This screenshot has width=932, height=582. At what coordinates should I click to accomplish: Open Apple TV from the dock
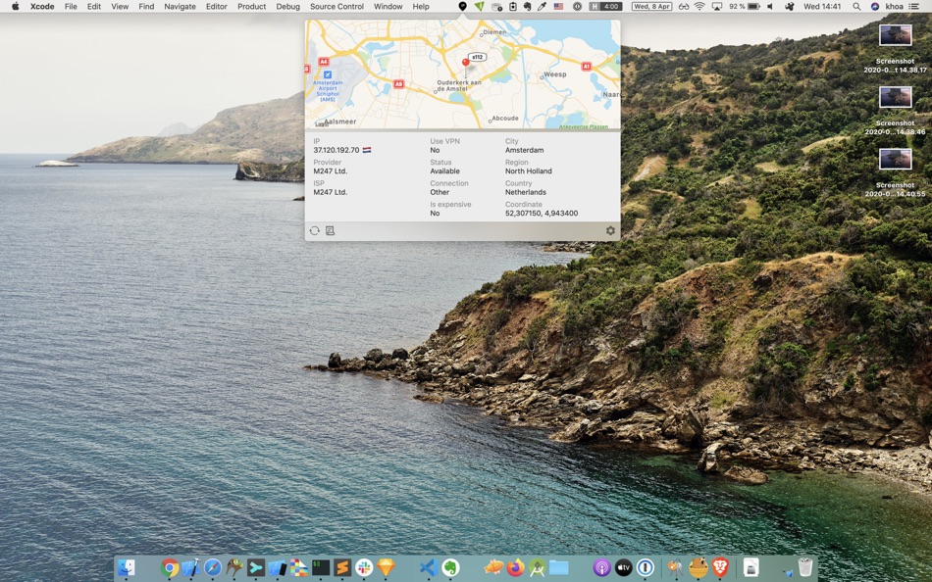pyautogui.click(x=624, y=567)
